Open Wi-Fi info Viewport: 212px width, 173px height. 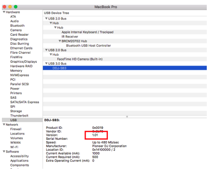tap(14, 147)
